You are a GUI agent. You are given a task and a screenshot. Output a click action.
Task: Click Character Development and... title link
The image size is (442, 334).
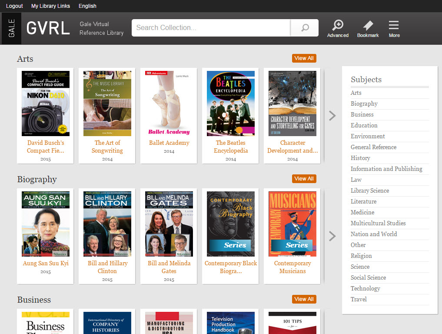point(292,147)
